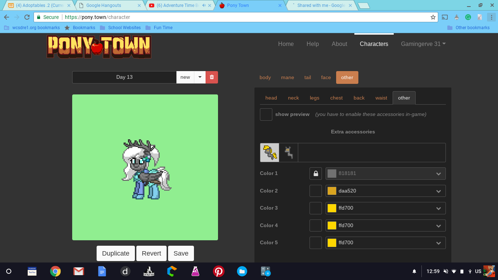Screen dimensions: 498x280
Task: Expand the Color 2 daa520 dropdown arrow
Action: coord(439,191)
